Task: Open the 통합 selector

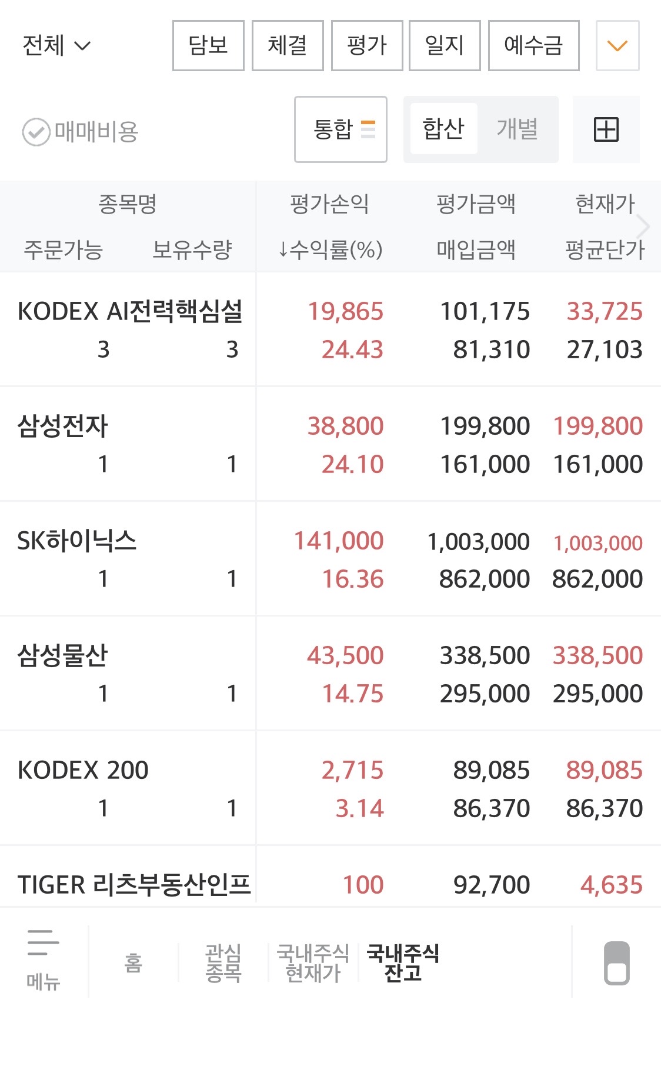Action: pos(340,129)
